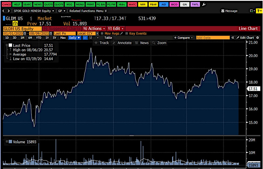Open the Compare dropdown
This screenshot has width=263, height=169.
[183, 38]
